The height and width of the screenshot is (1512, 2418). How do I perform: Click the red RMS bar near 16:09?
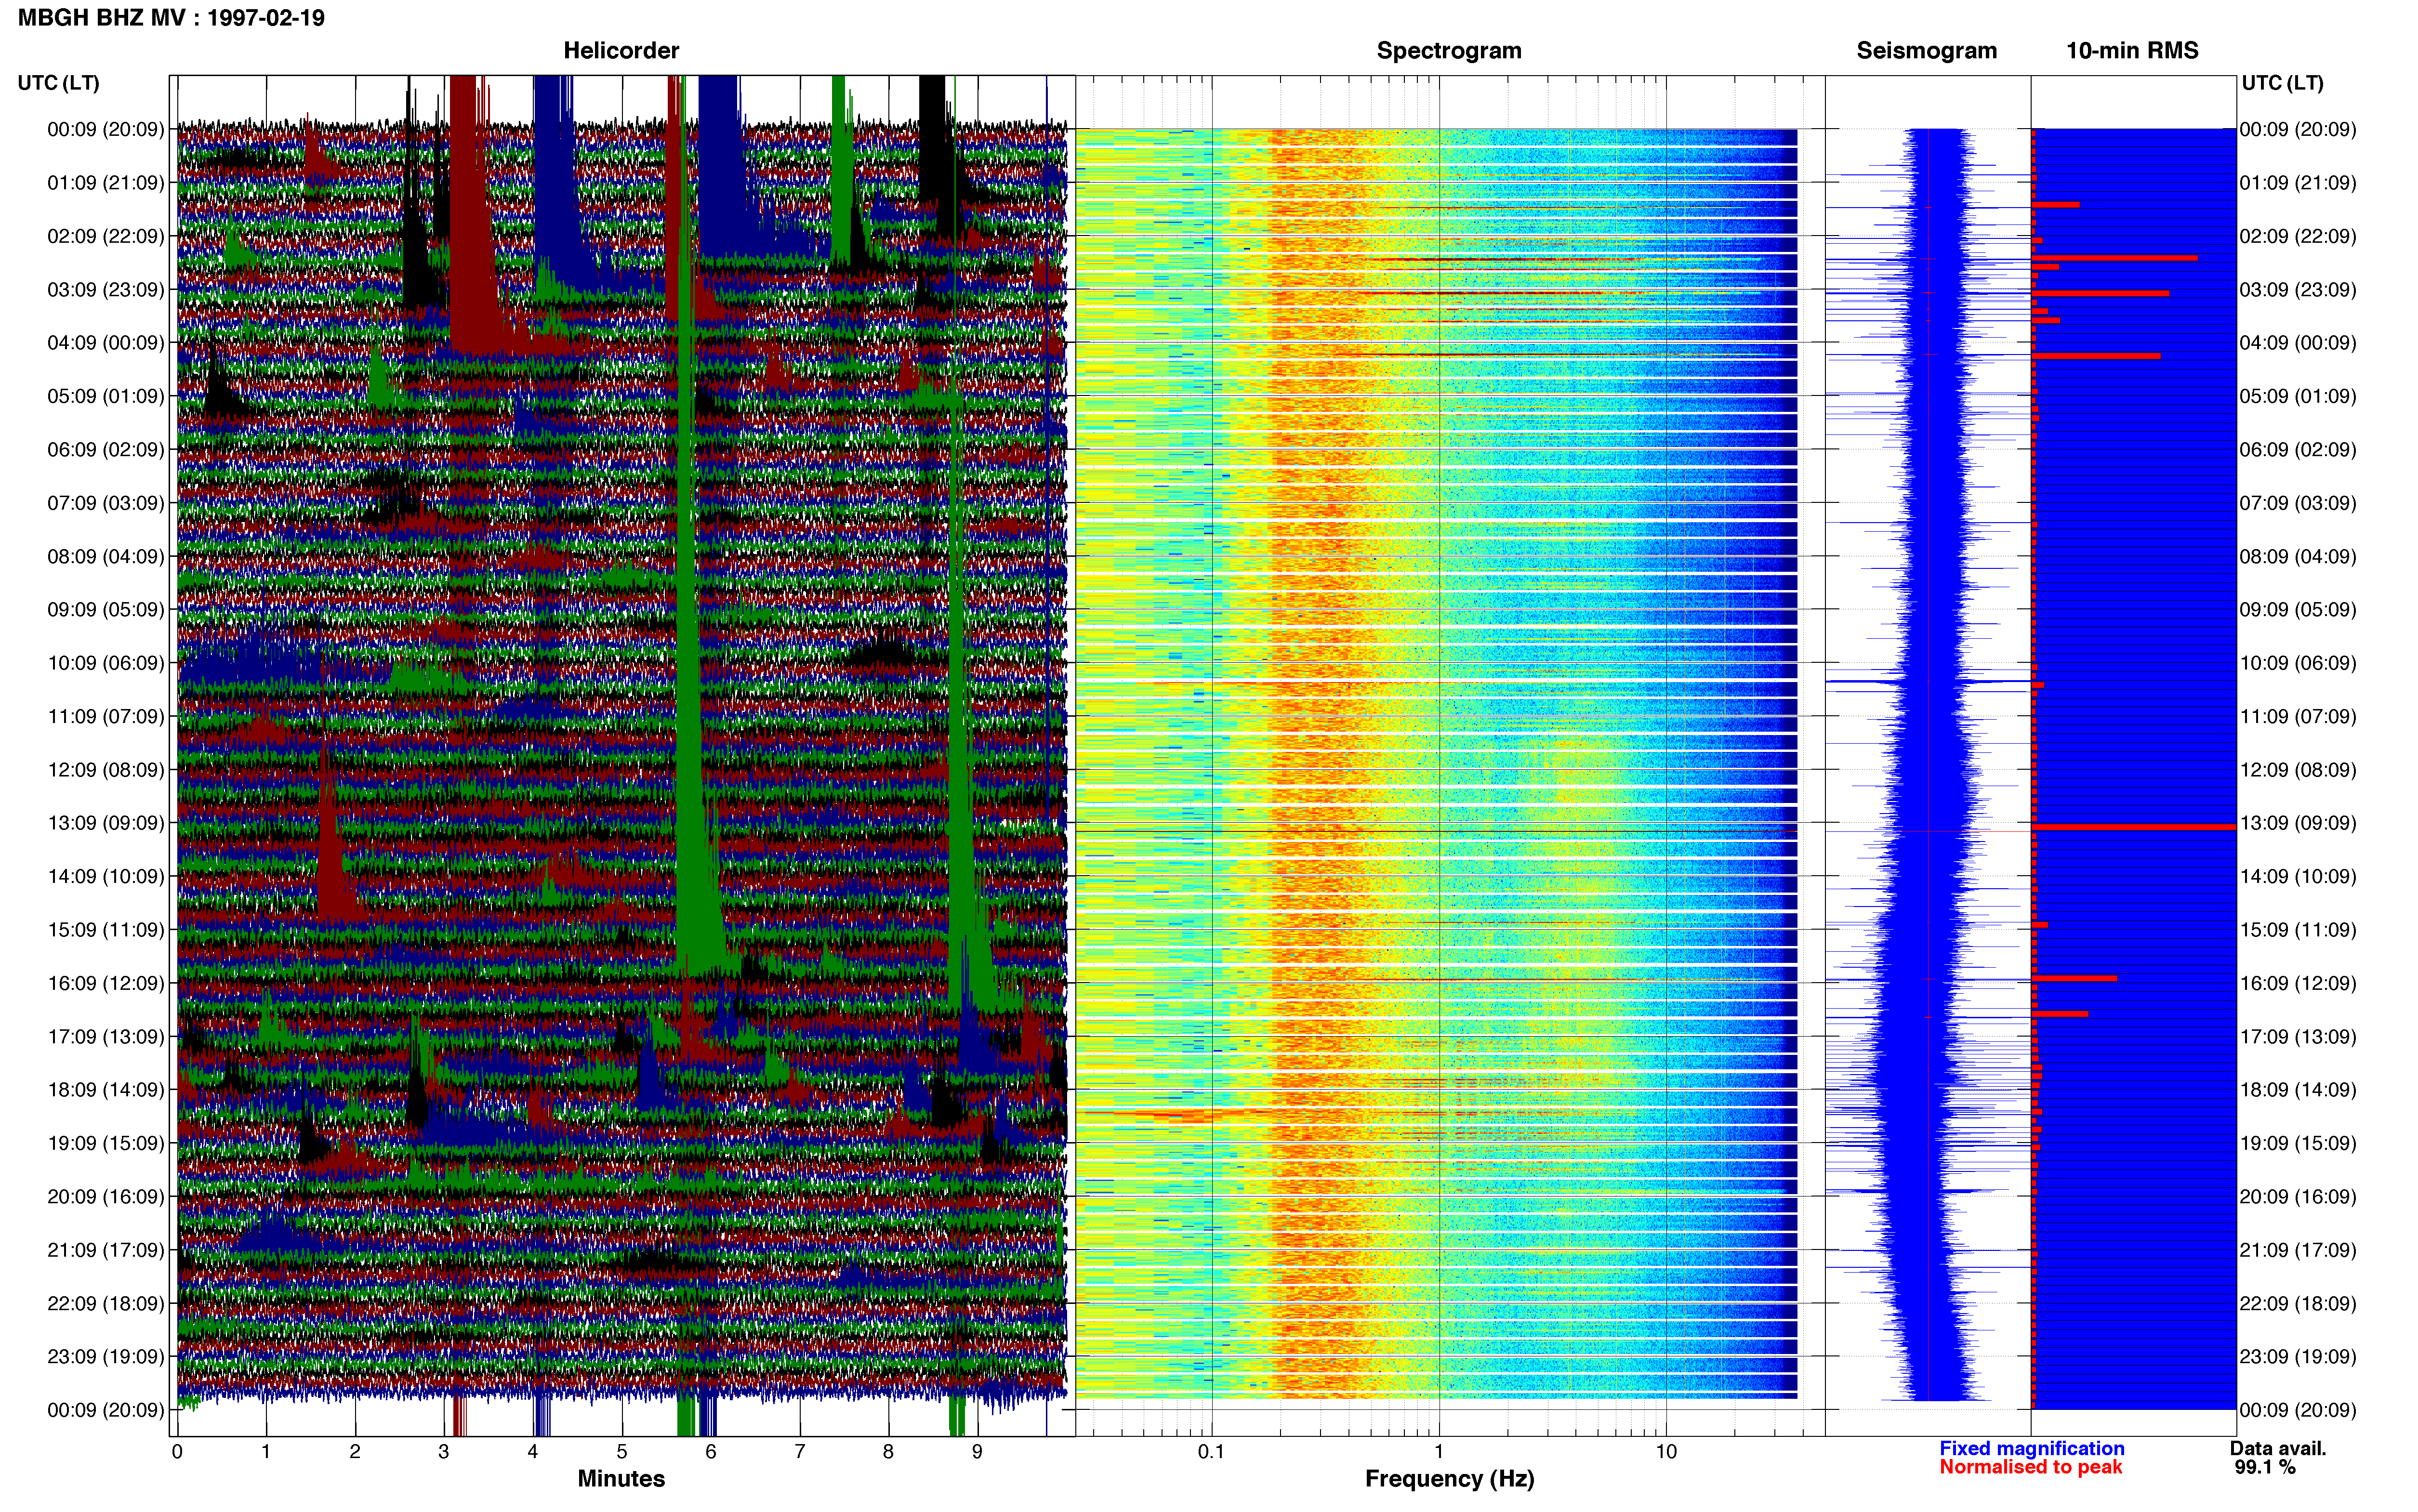pyautogui.click(x=2074, y=978)
